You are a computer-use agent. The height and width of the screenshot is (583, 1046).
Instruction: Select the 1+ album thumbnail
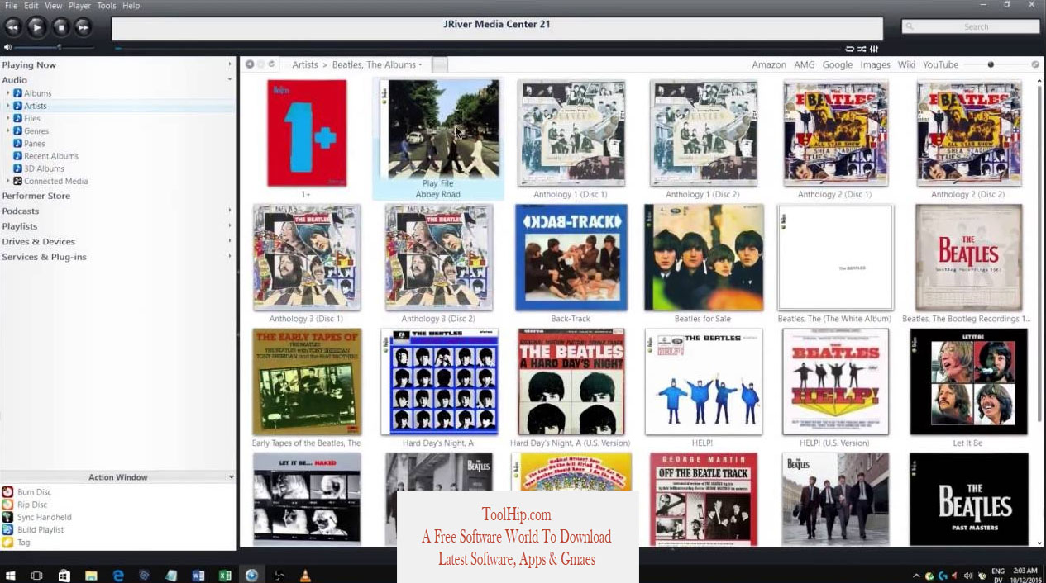[306, 133]
